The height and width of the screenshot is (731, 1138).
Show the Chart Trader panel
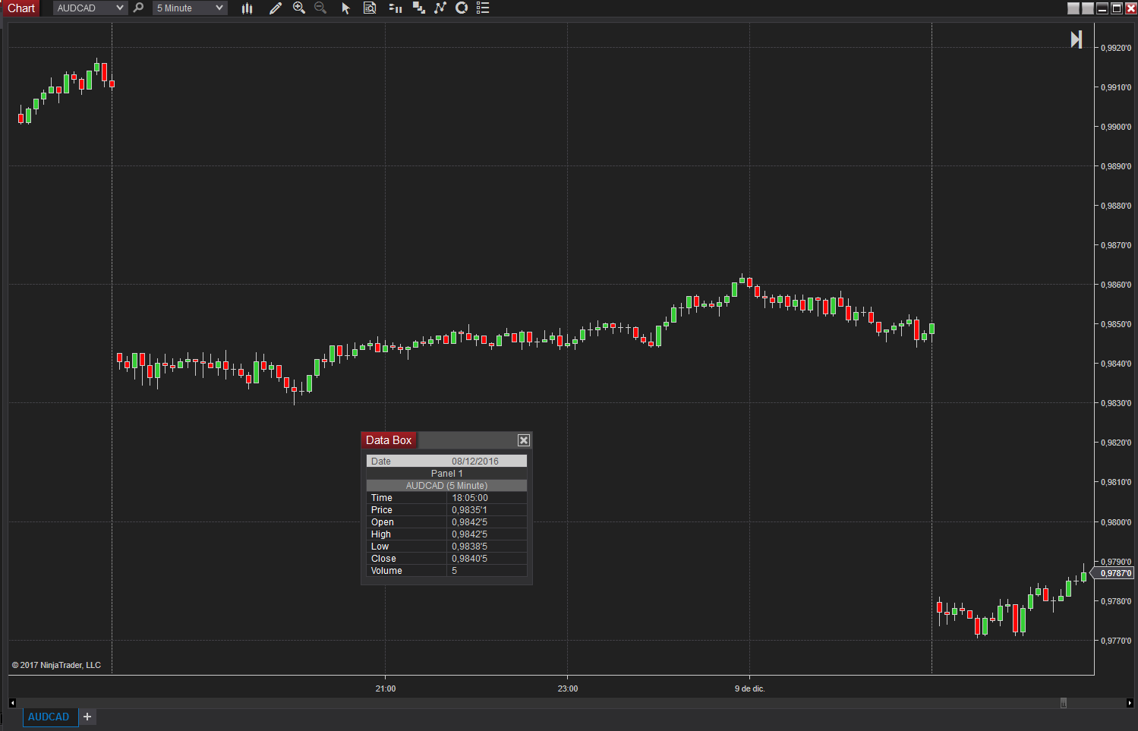(395, 8)
